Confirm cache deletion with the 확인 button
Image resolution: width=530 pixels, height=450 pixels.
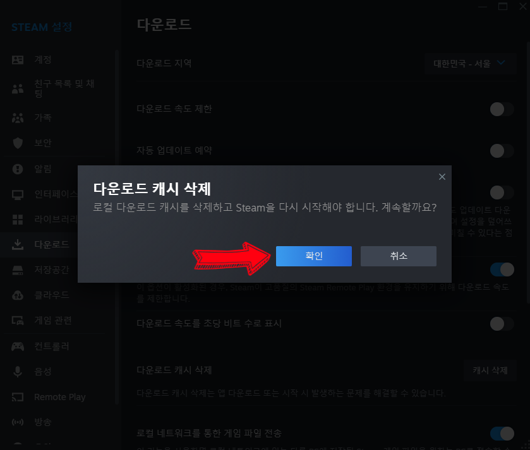(314, 256)
